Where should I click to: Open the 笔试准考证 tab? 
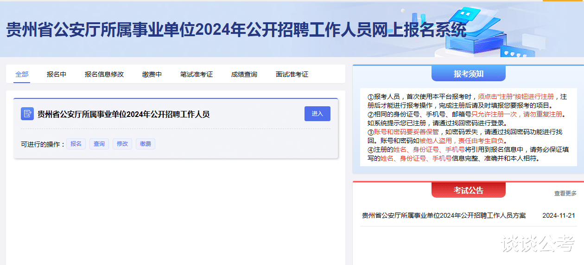(x=197, y=74)
